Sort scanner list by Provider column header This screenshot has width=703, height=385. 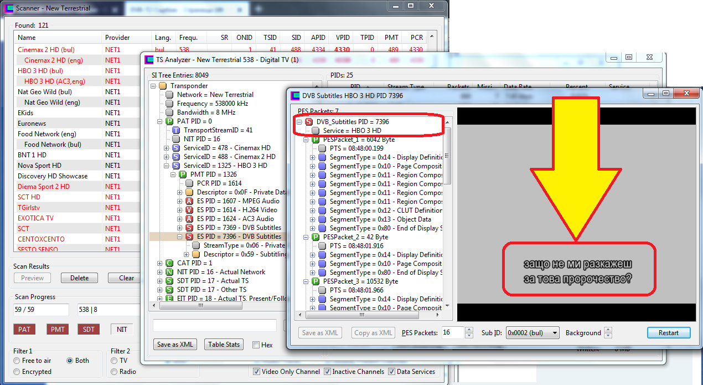point(127,38)
